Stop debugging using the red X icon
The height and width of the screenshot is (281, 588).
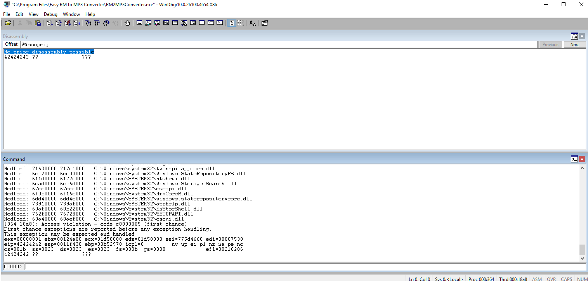[x=68, y=23]
